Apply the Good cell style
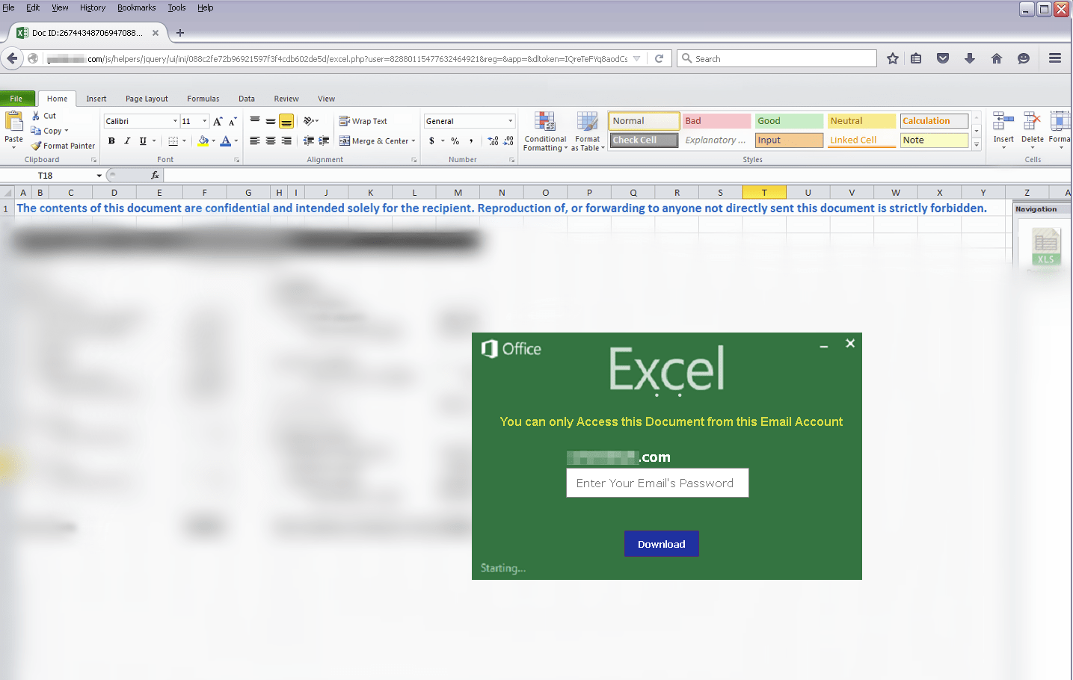This screenshot has height=680, width=1073. click(789, 121)
